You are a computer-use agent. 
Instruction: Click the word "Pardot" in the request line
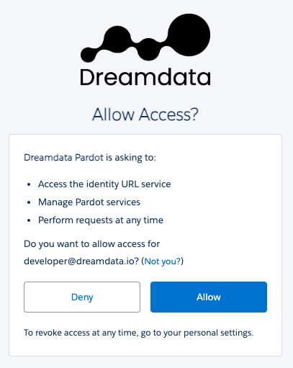[89, 158]
